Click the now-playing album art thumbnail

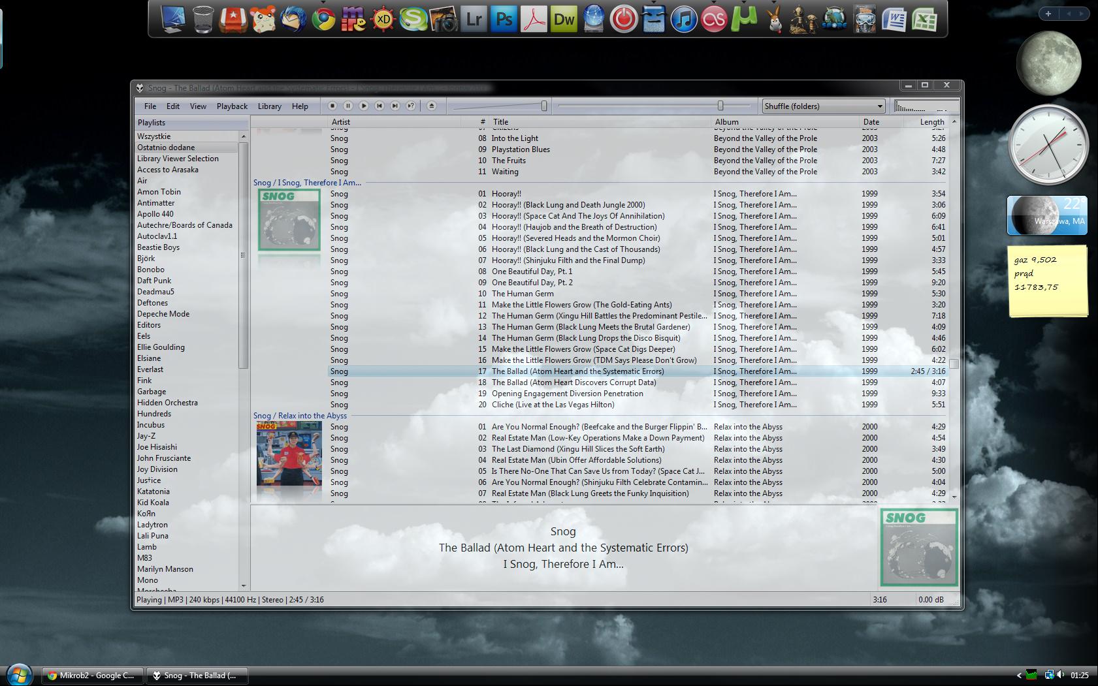[919, 548]
